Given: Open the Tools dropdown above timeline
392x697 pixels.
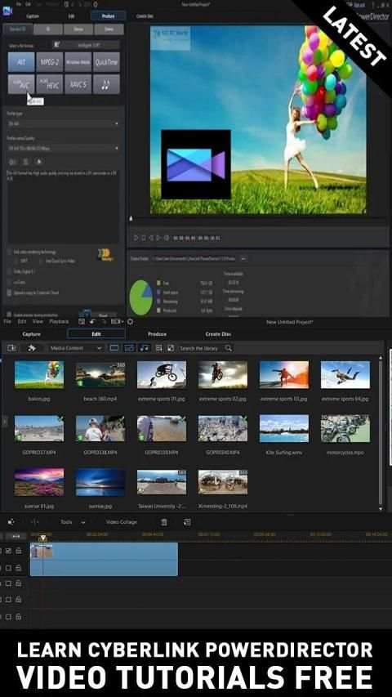Looking at the screenshot, I should [73, 522].
